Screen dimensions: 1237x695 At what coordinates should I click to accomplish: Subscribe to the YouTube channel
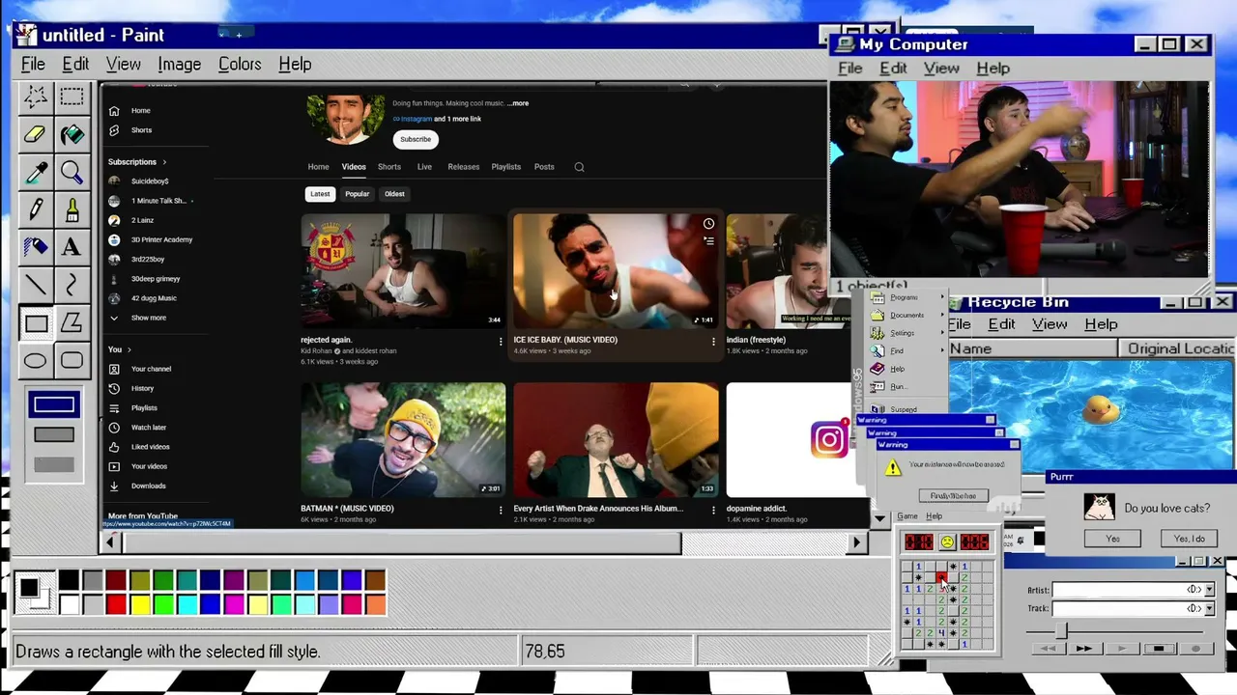click(416, 139)
